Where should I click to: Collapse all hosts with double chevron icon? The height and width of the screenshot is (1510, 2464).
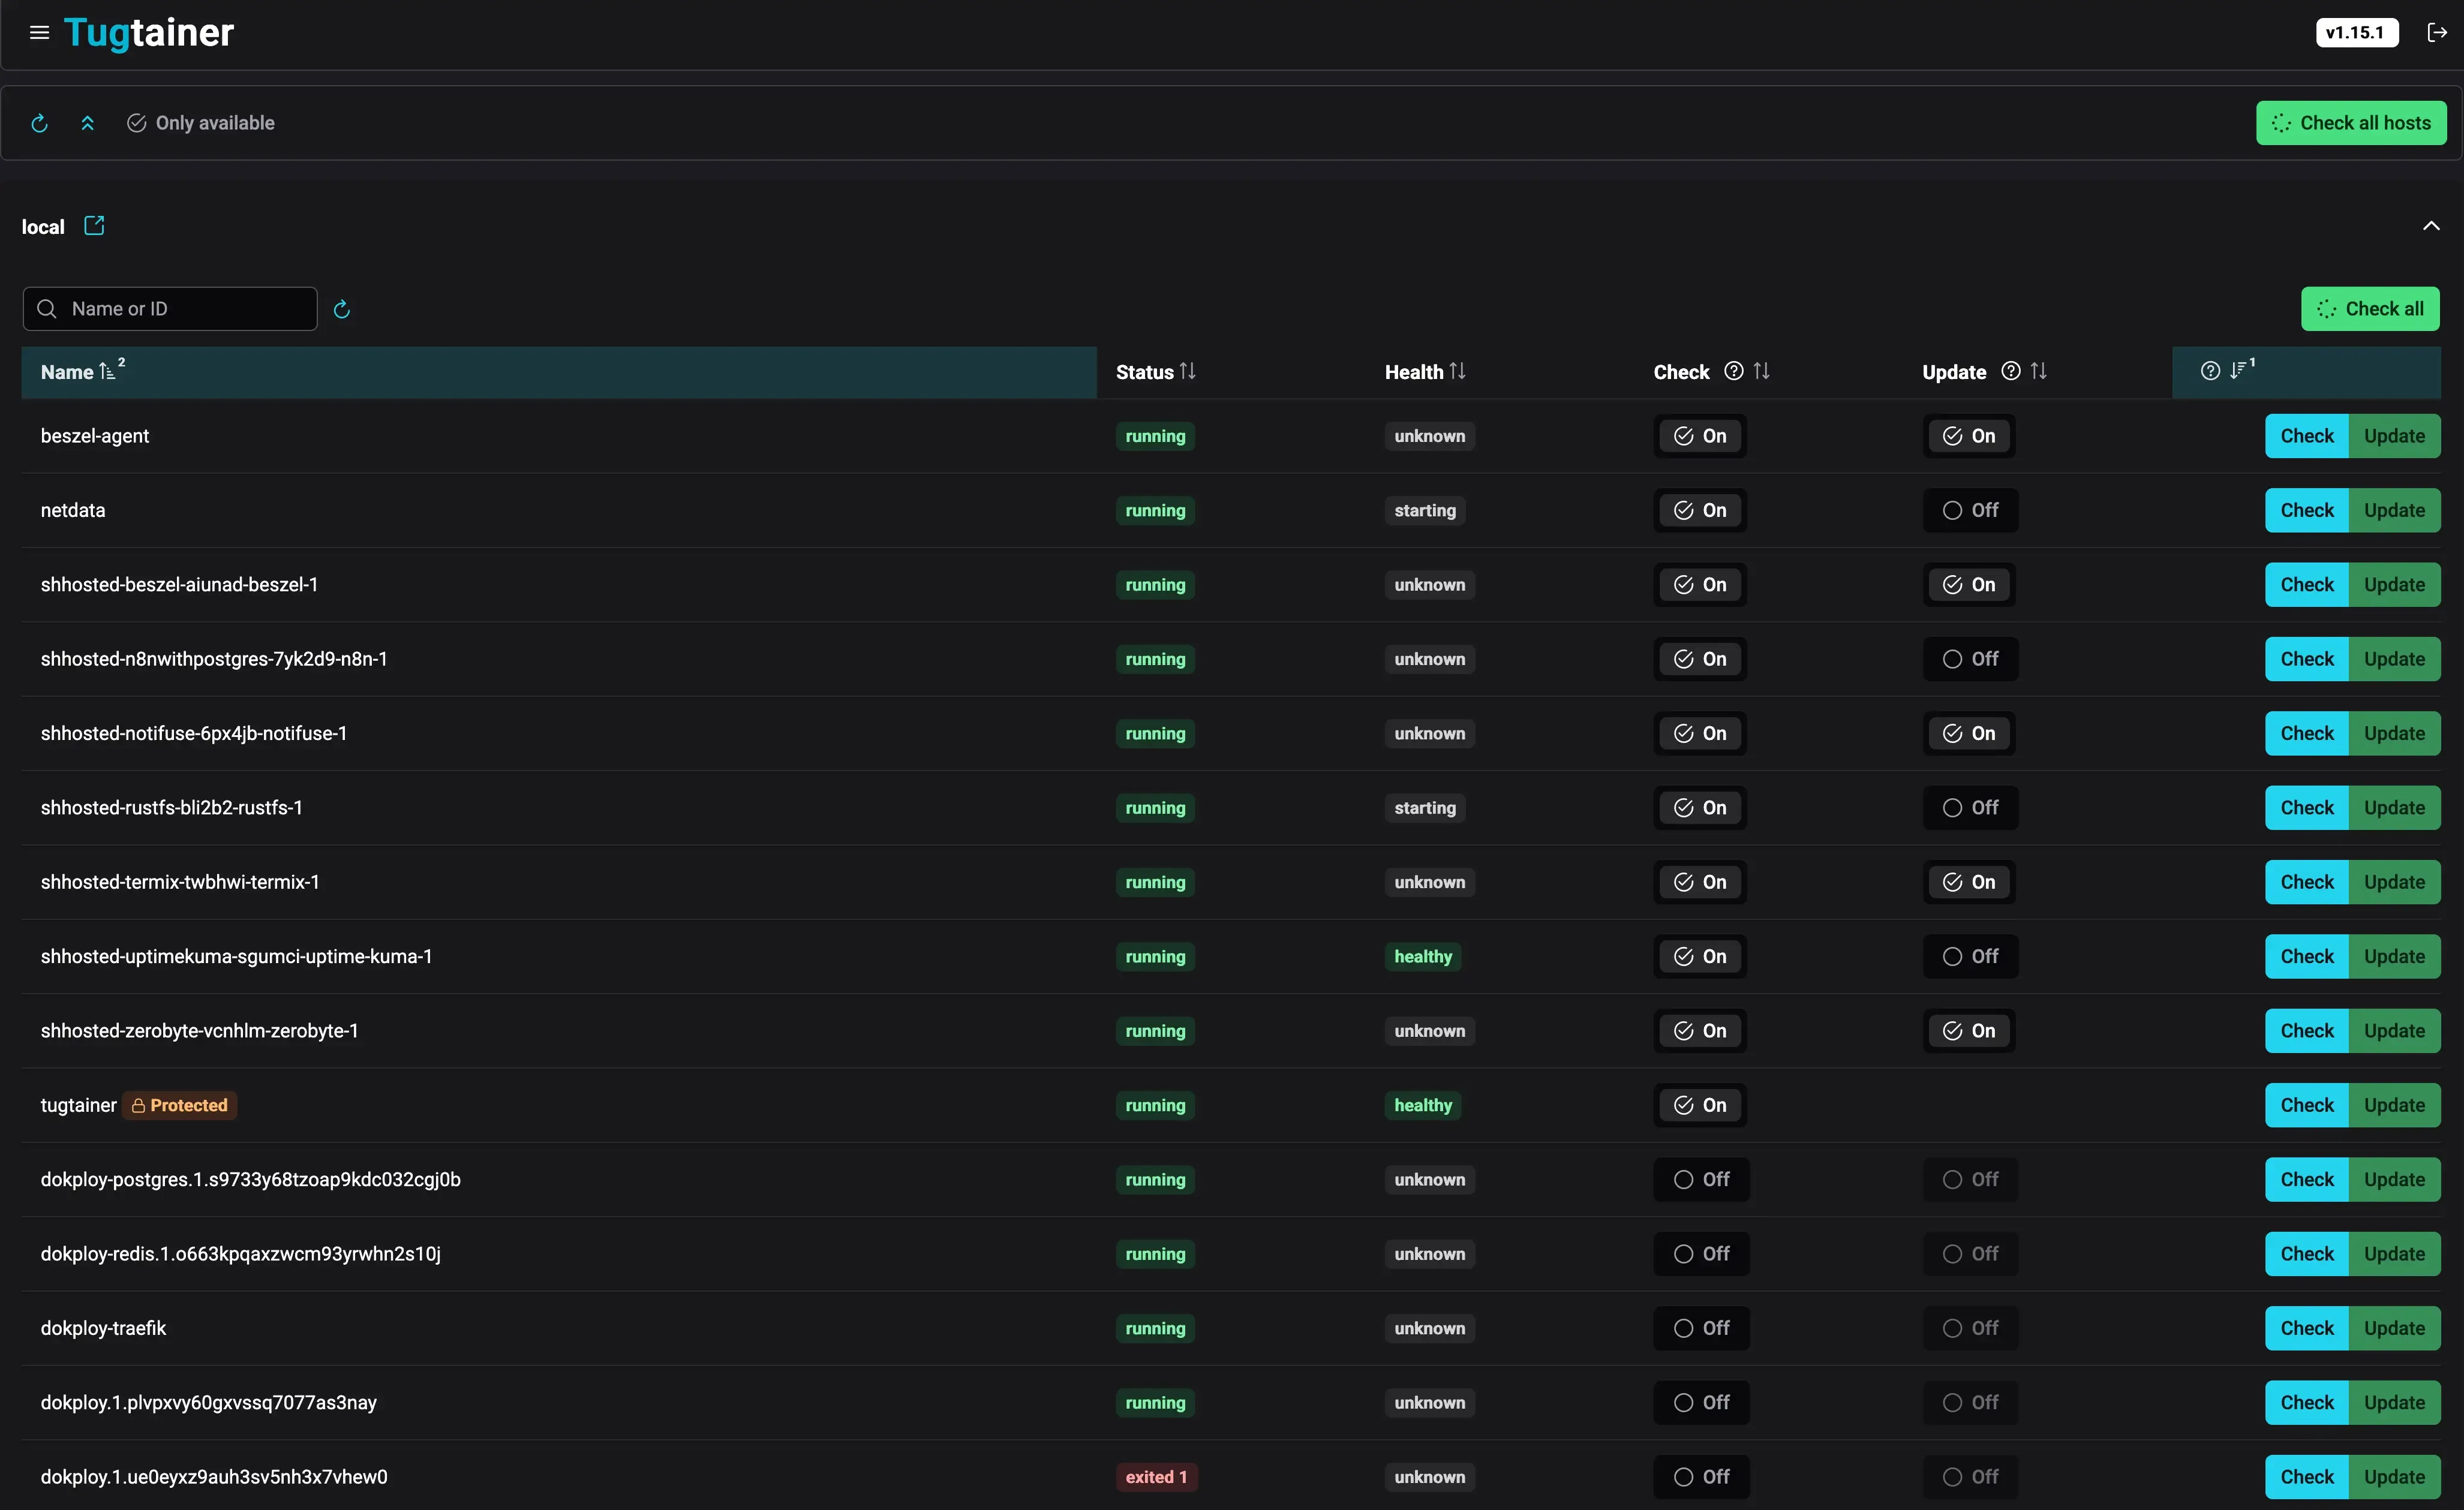tap(88, 123)
